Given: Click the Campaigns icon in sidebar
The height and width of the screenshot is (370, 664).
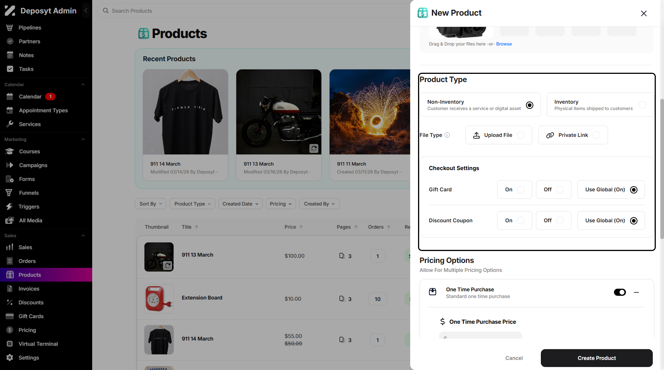Looking at the screenshot, I should (10, 165).
